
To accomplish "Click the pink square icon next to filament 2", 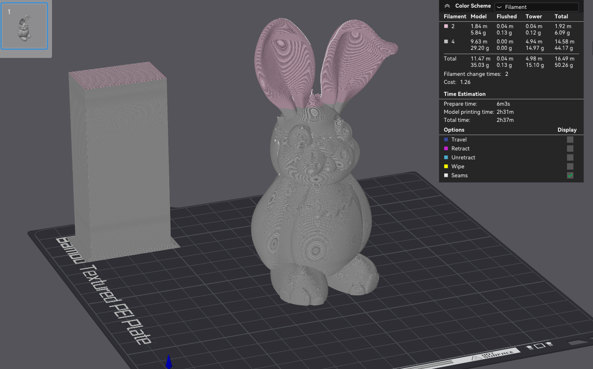I will coord(446,26).
